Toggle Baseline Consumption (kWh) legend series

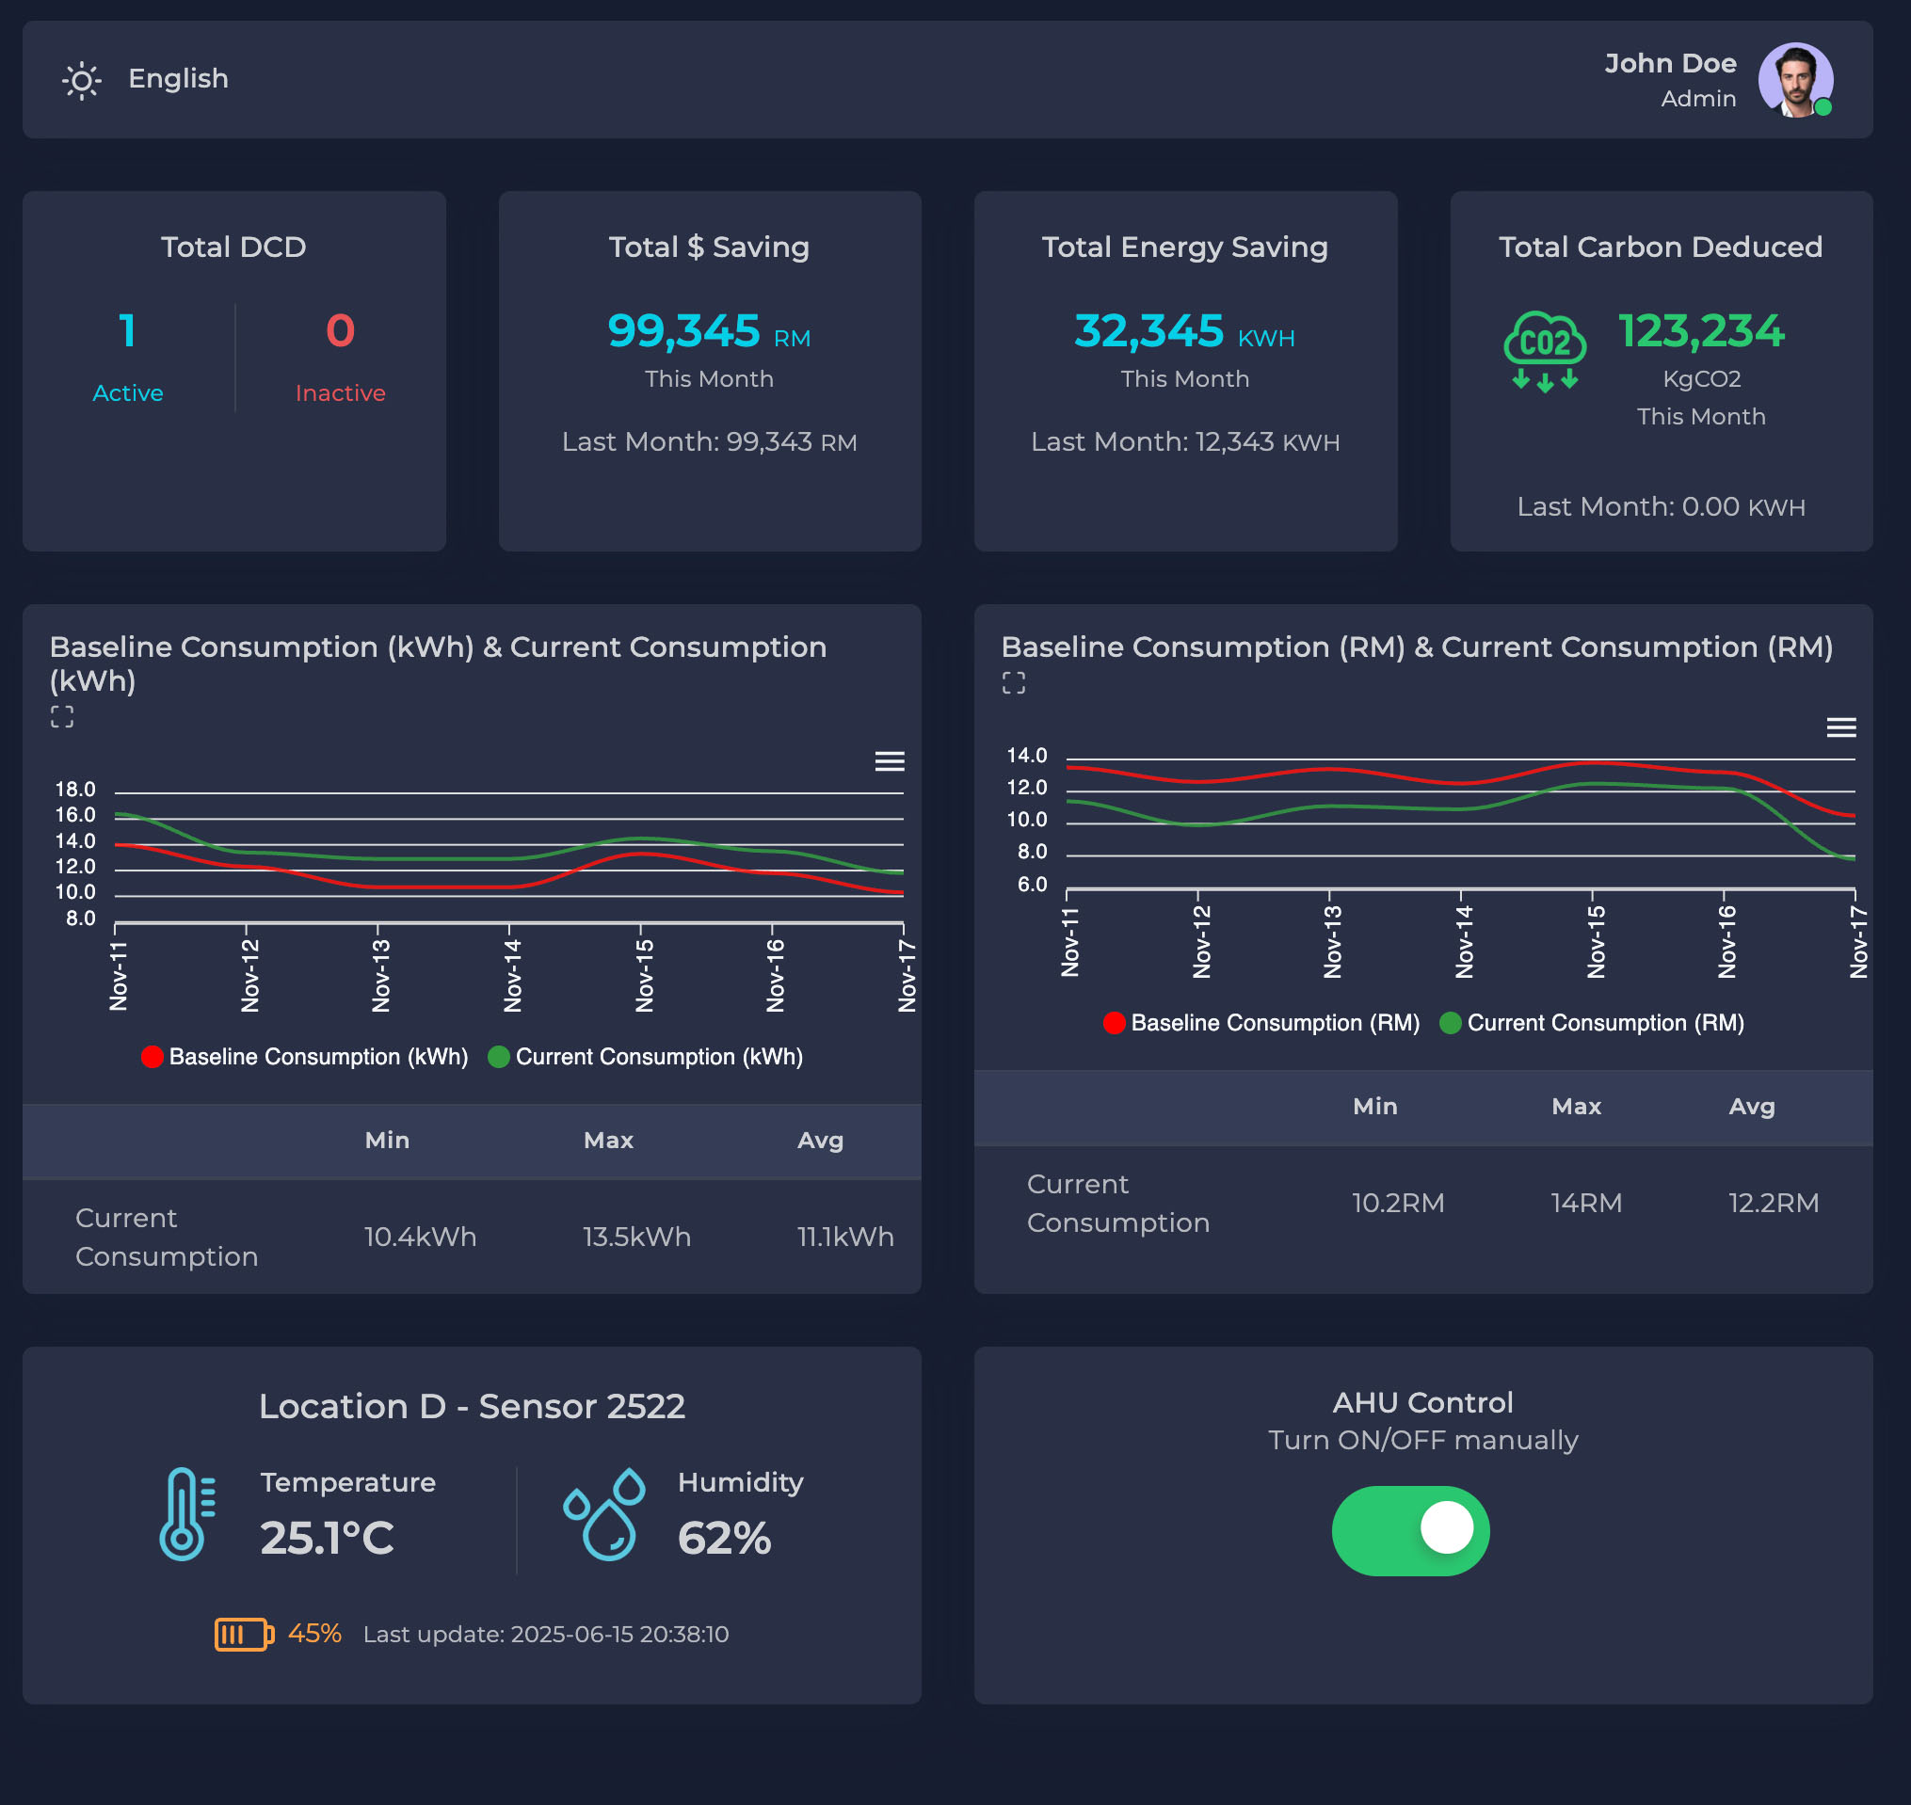(x=304, y=1057)
